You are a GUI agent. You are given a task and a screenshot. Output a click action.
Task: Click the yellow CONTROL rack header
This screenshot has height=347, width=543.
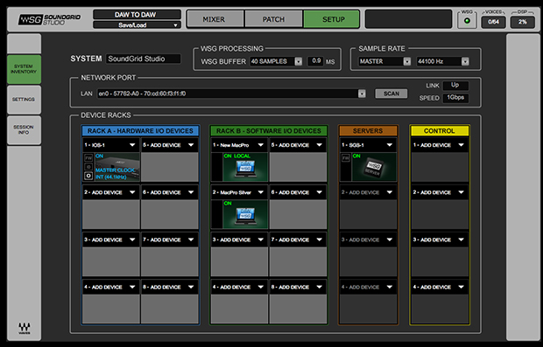pyautogui.click(x=440, y=130)
